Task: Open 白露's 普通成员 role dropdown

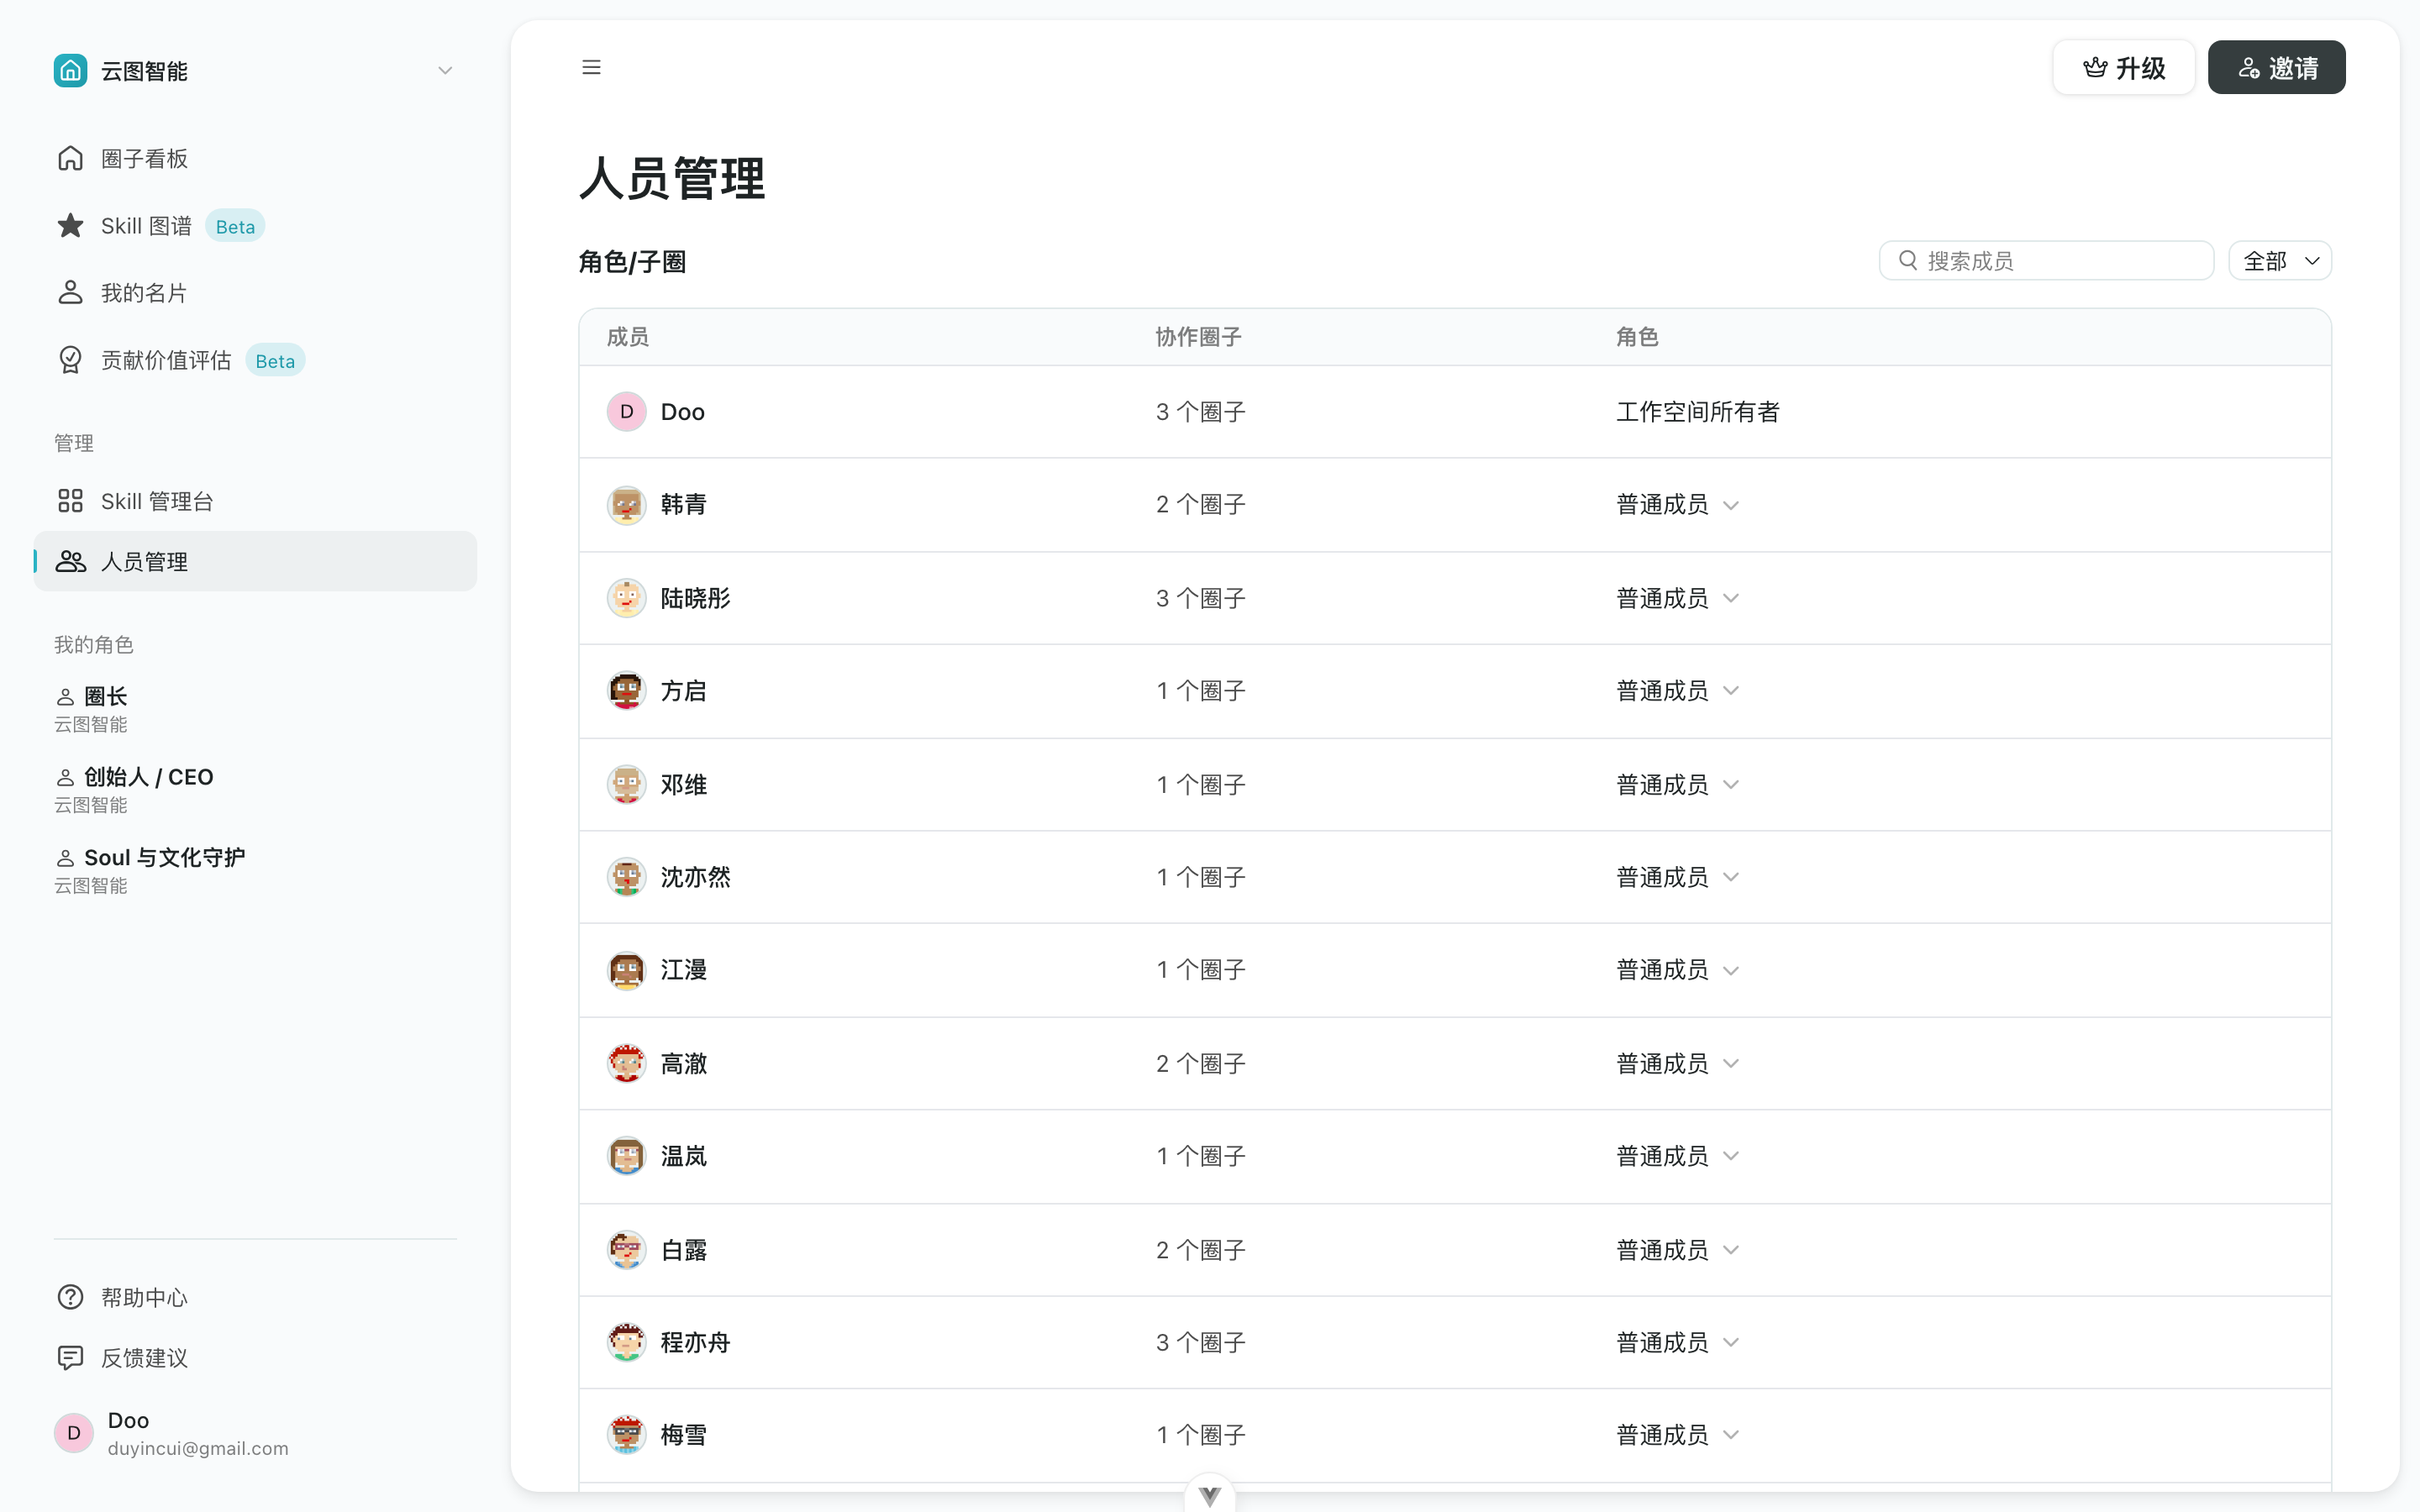Action: point(1678,1250)
